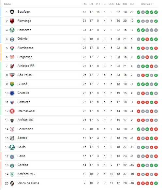Viewport: 164px width, 190px height.
Task: Click the Clube column header
Action: (7, 4)
